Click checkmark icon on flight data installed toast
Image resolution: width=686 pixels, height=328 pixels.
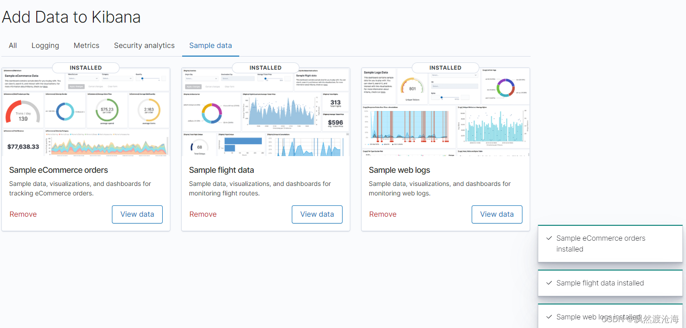pyautogui.click(x=549, y=283)
